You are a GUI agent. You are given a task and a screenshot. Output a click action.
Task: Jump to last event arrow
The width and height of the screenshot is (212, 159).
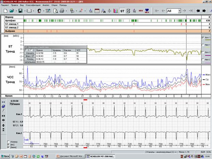click(191, 11)
